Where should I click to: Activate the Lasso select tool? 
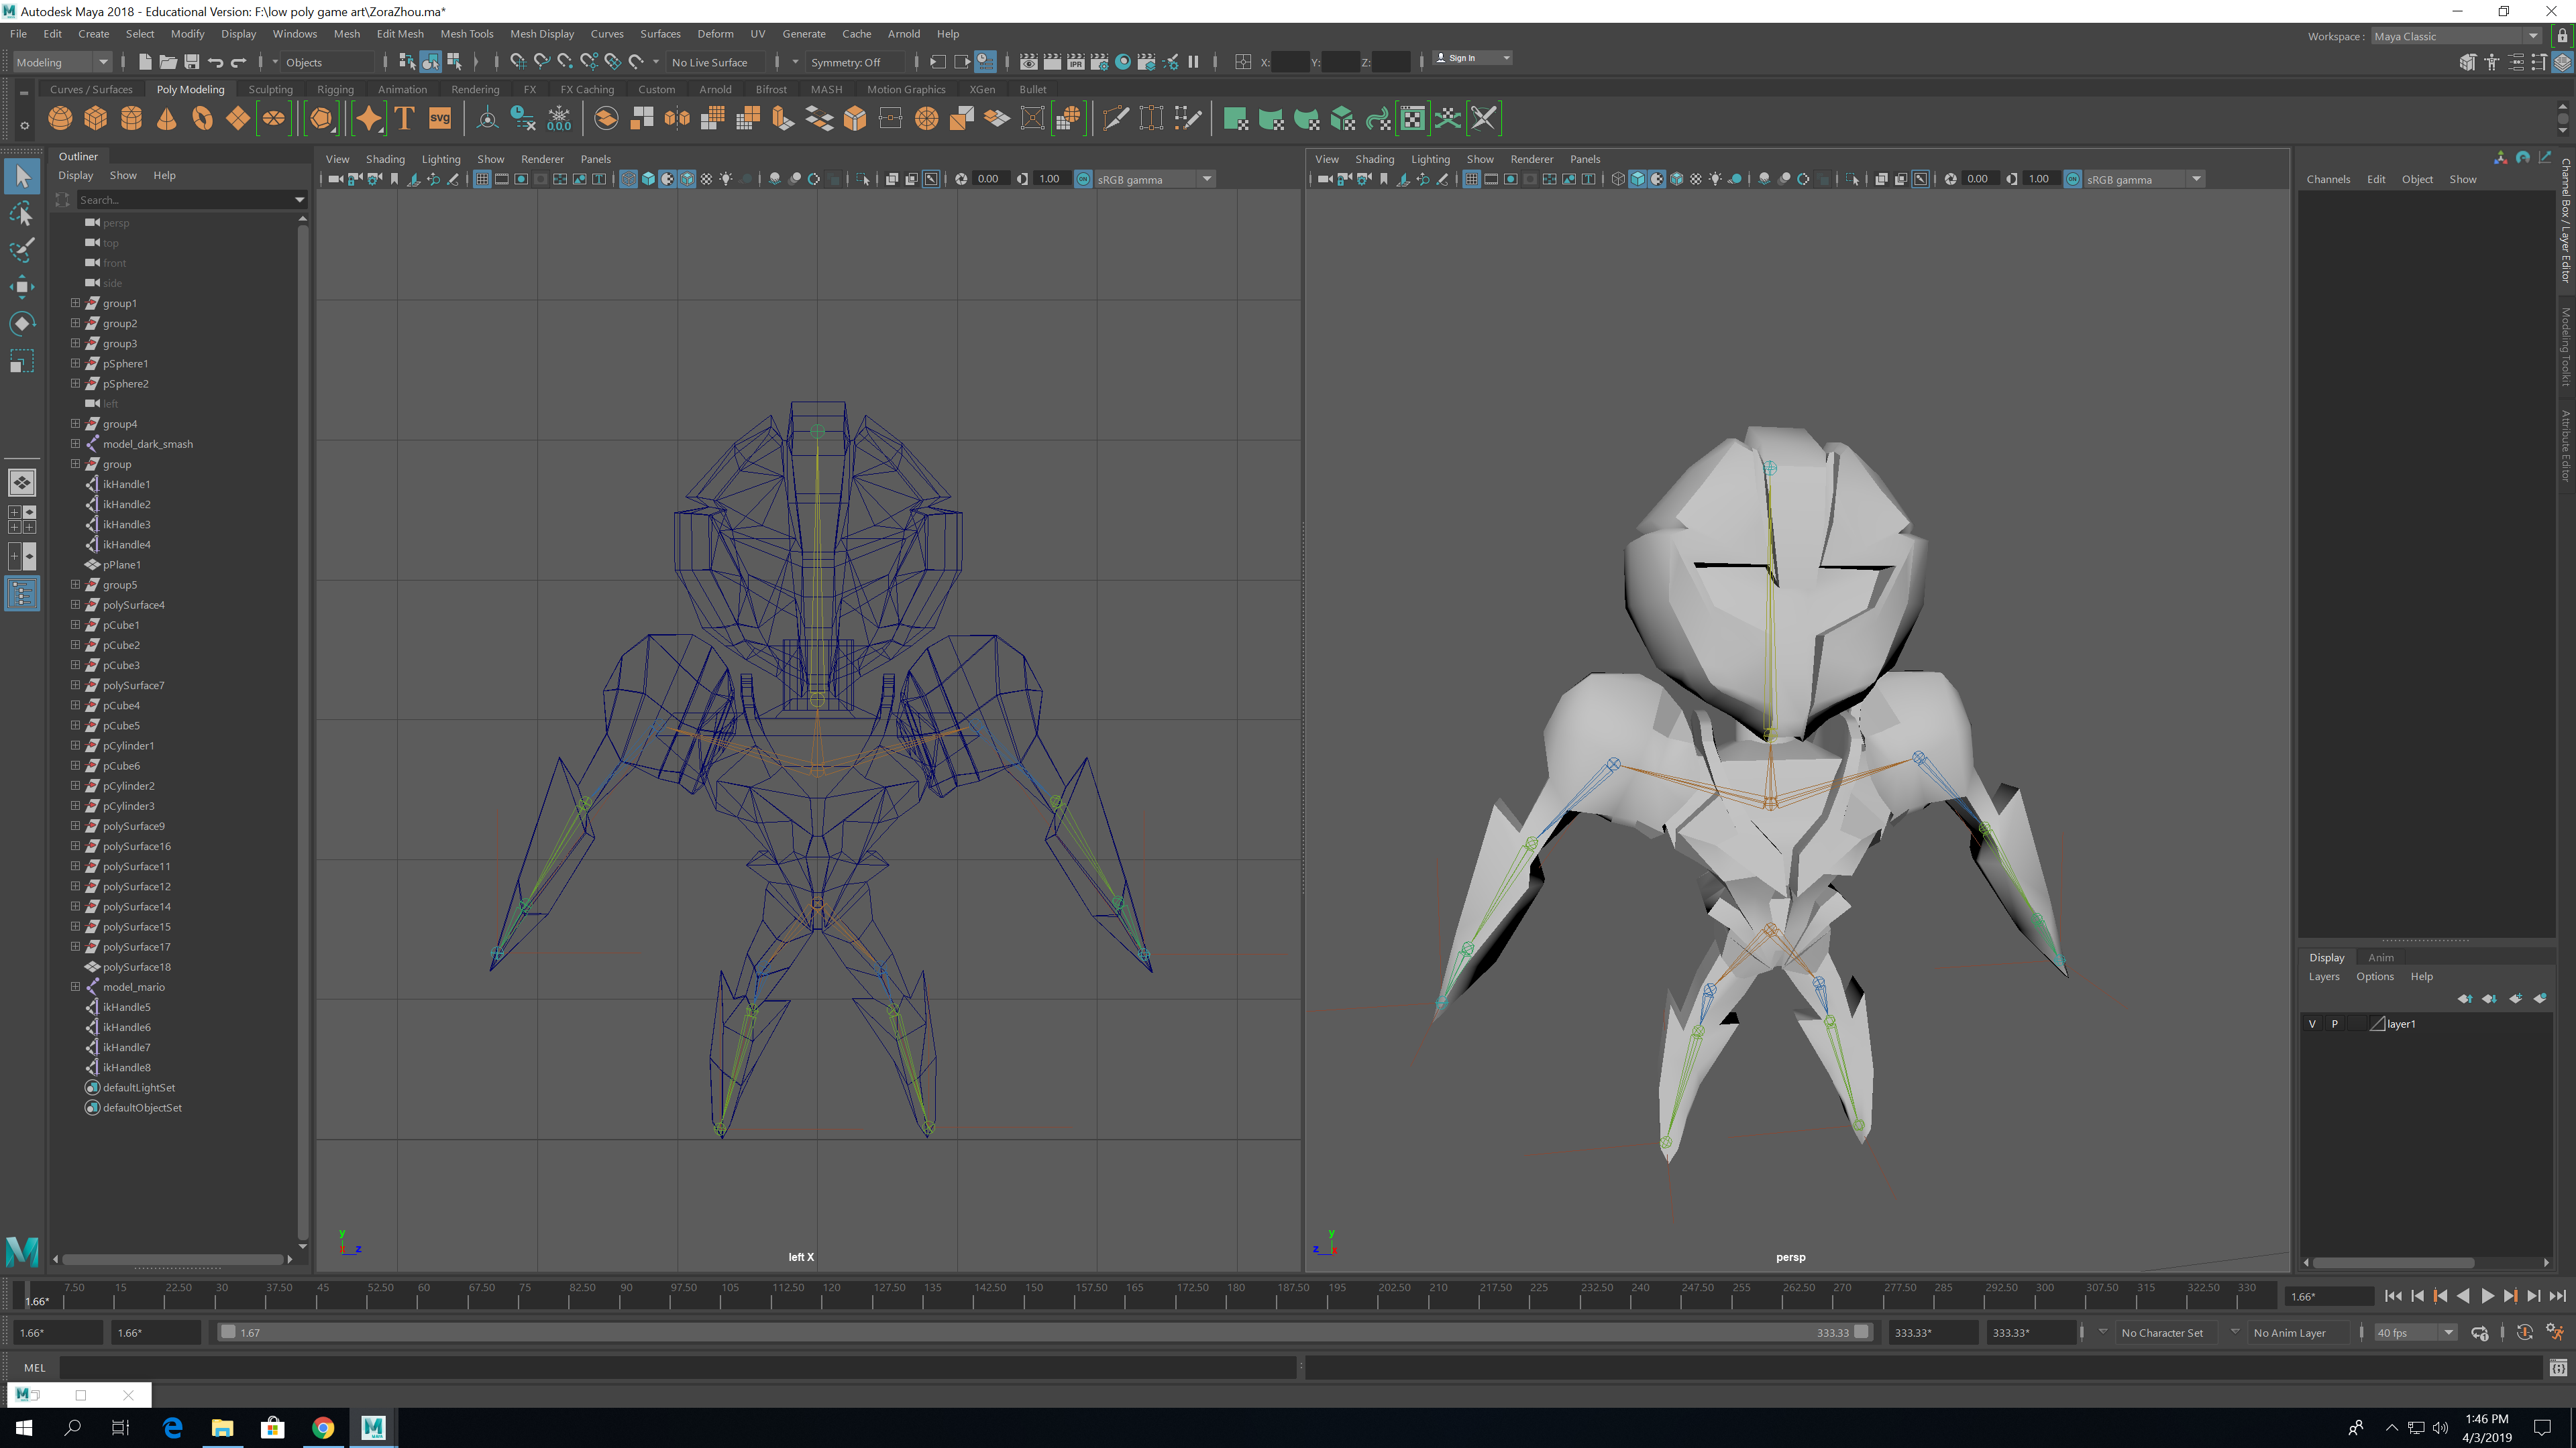(x=22, y=214)
